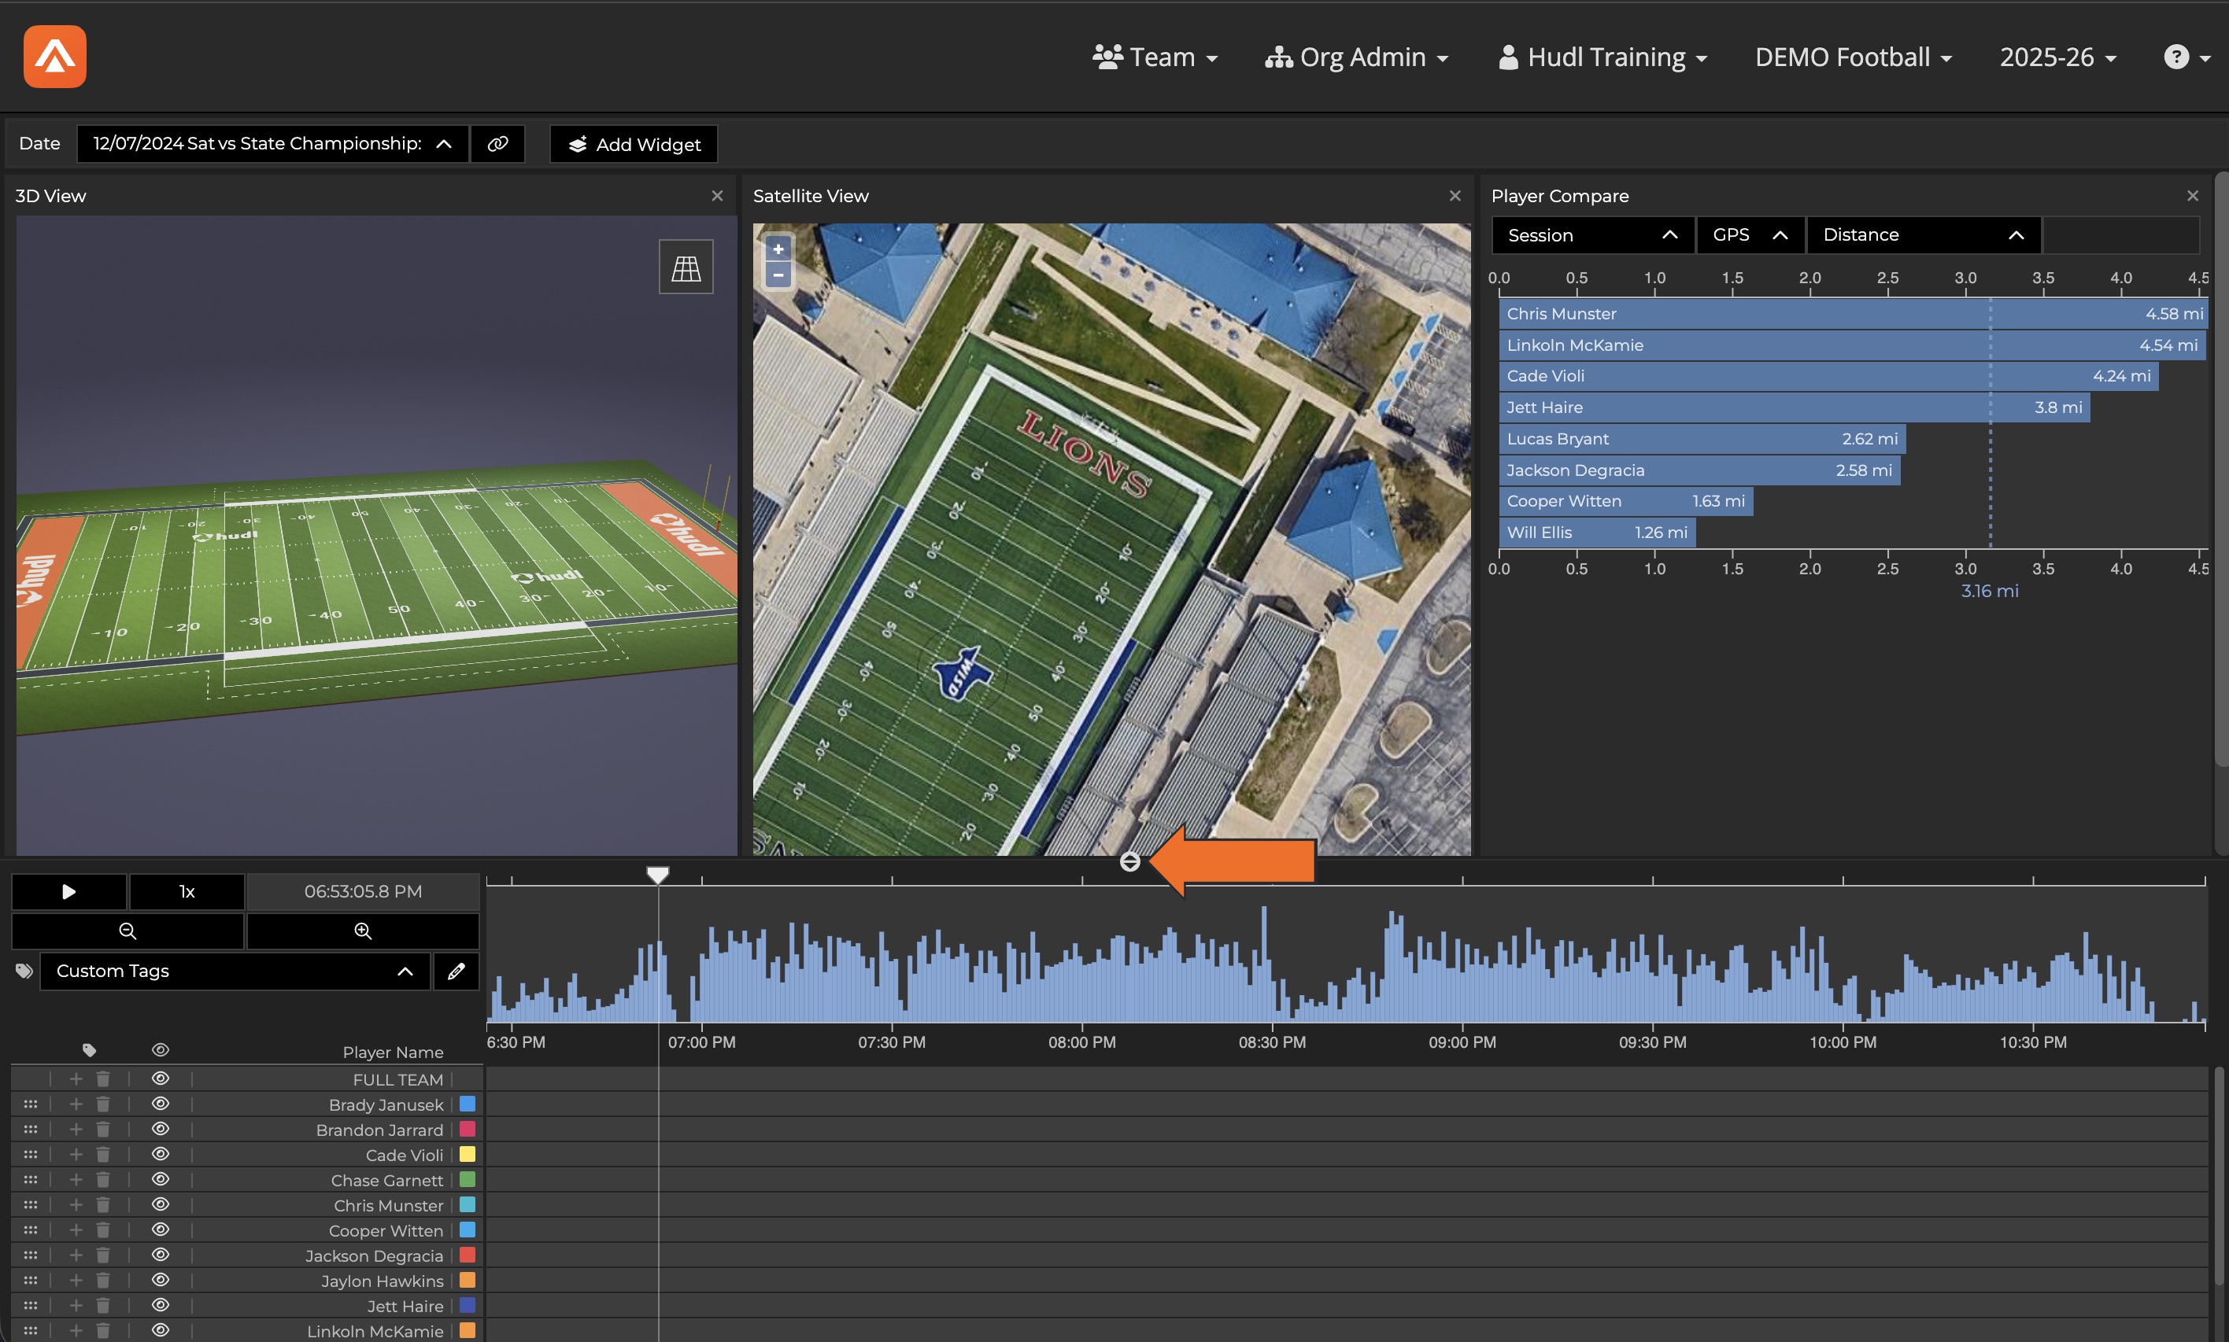Hide Chase Garnett from the view
The height and width of the screenshot is (1342, 2229).
click(160, 1180)
